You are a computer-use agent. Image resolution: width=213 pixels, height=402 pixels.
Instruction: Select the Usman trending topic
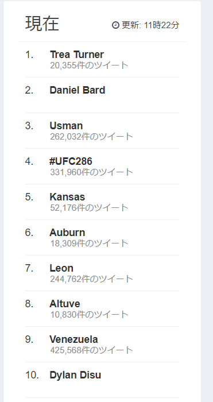point(66,126)
